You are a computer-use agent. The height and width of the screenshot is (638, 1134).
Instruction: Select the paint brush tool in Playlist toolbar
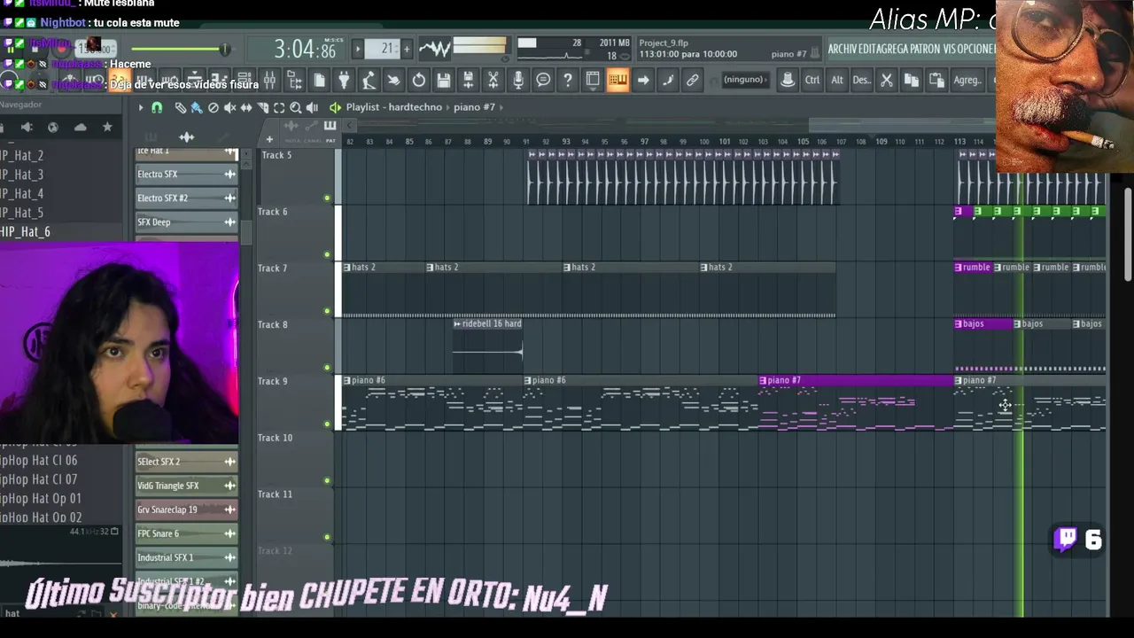(196, 108)
